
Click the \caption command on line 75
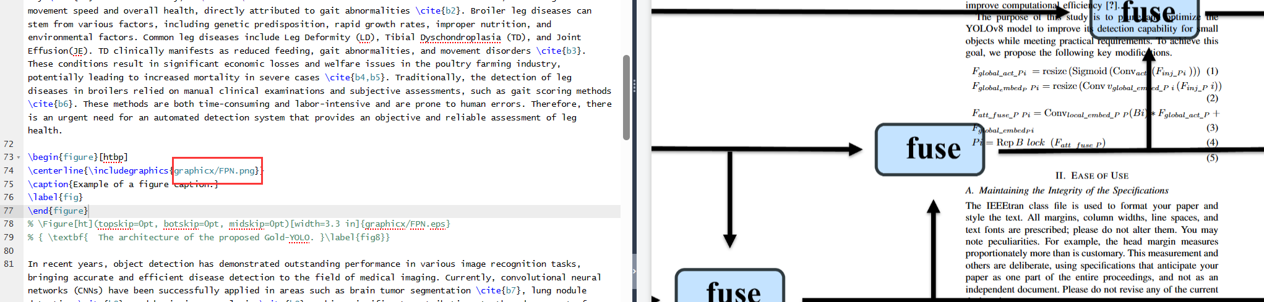[x=48, y=184]
